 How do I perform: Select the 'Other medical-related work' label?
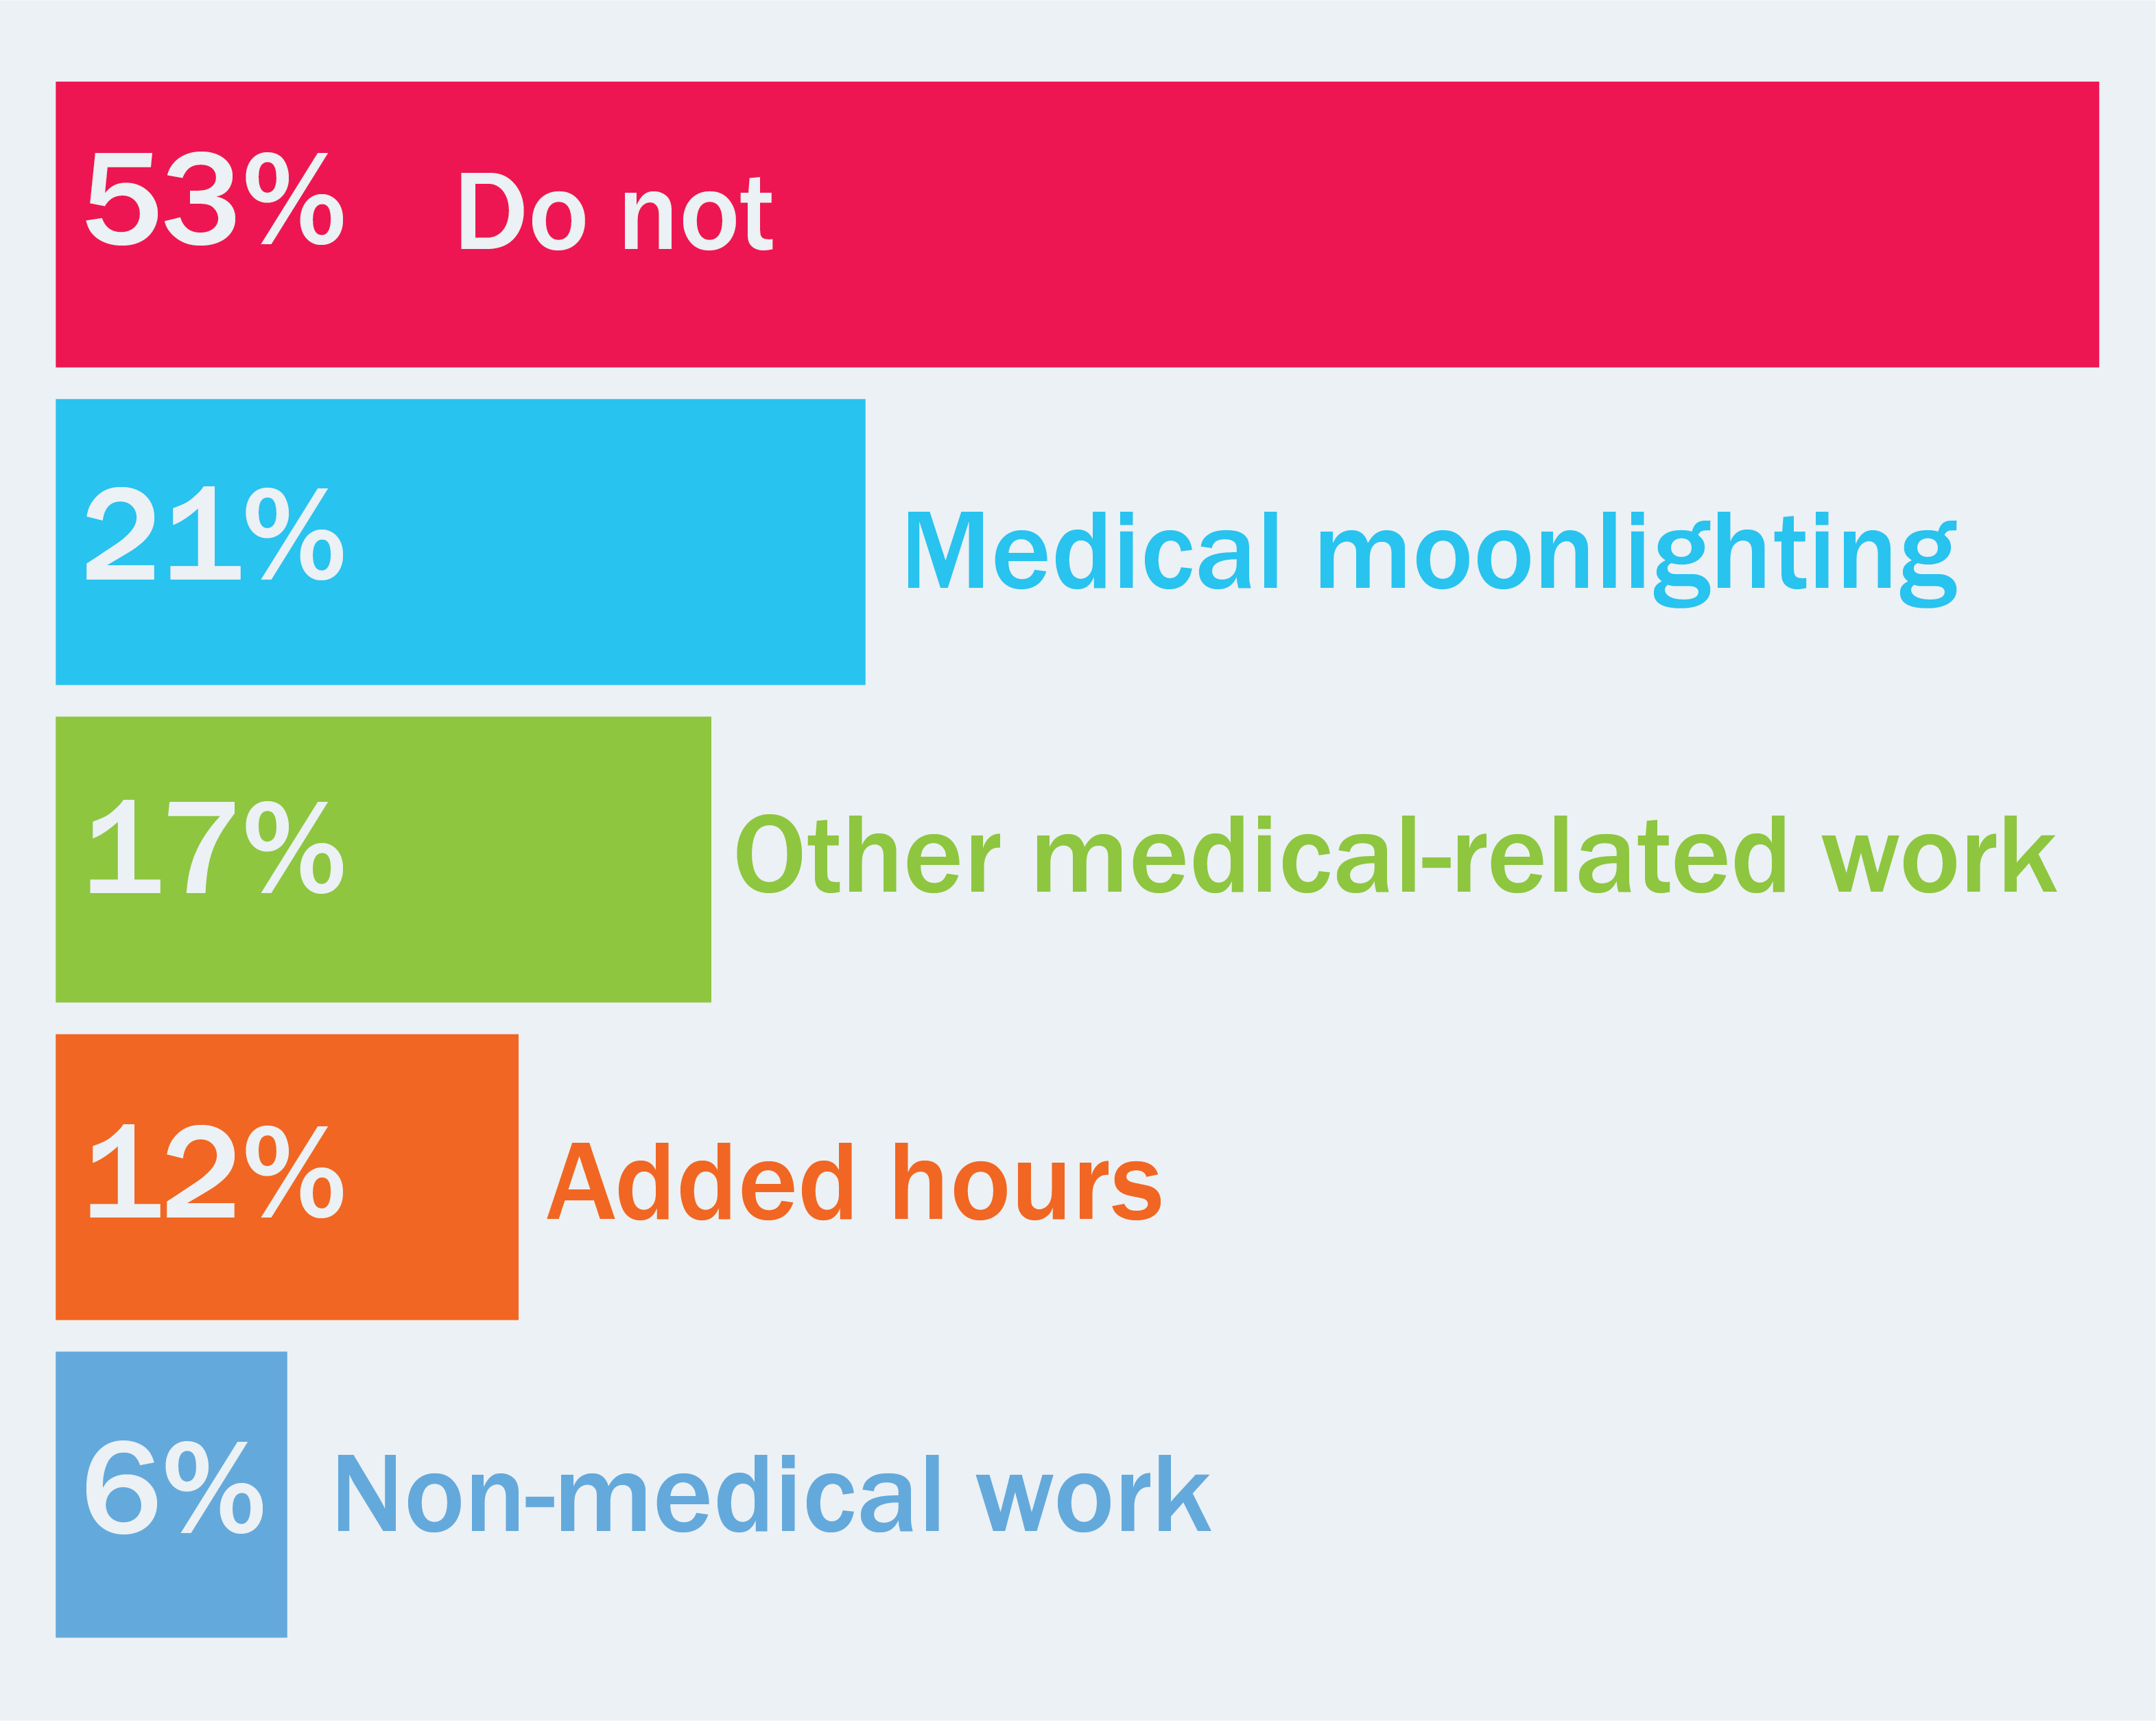(1396, 855)
